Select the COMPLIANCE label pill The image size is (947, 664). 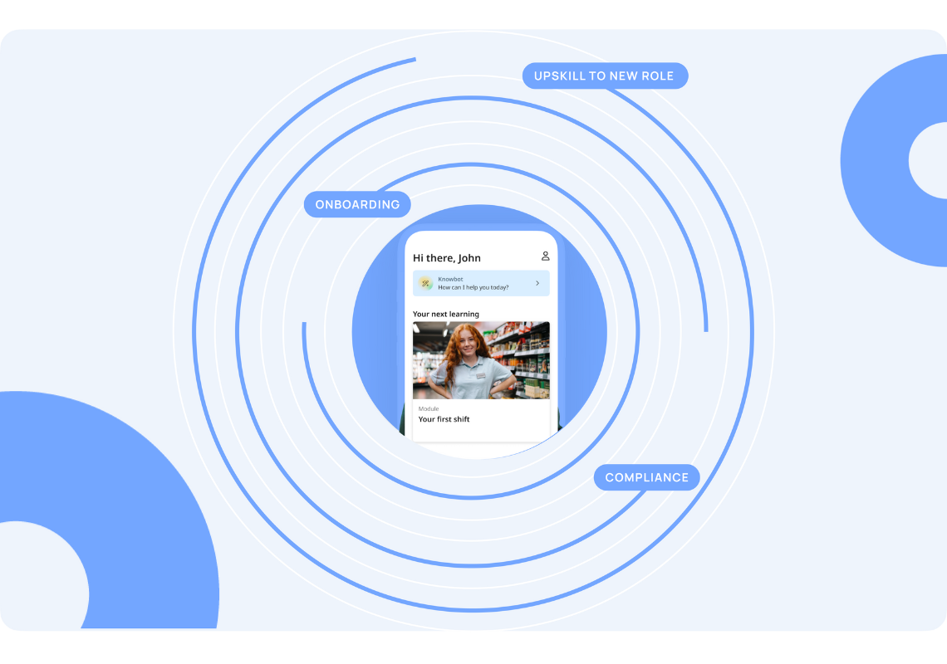click(x=647, y=477)
